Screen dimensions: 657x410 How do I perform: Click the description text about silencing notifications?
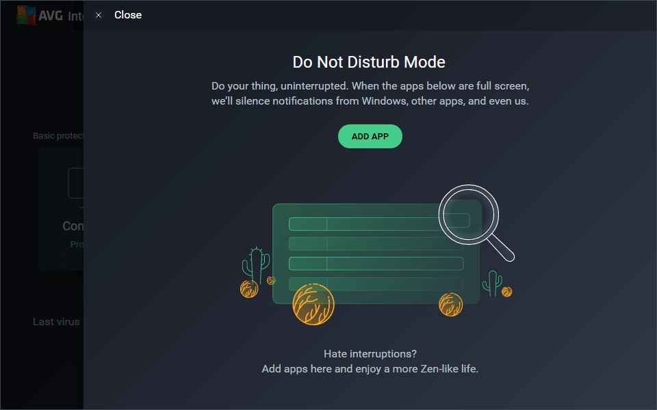[370, 94]
